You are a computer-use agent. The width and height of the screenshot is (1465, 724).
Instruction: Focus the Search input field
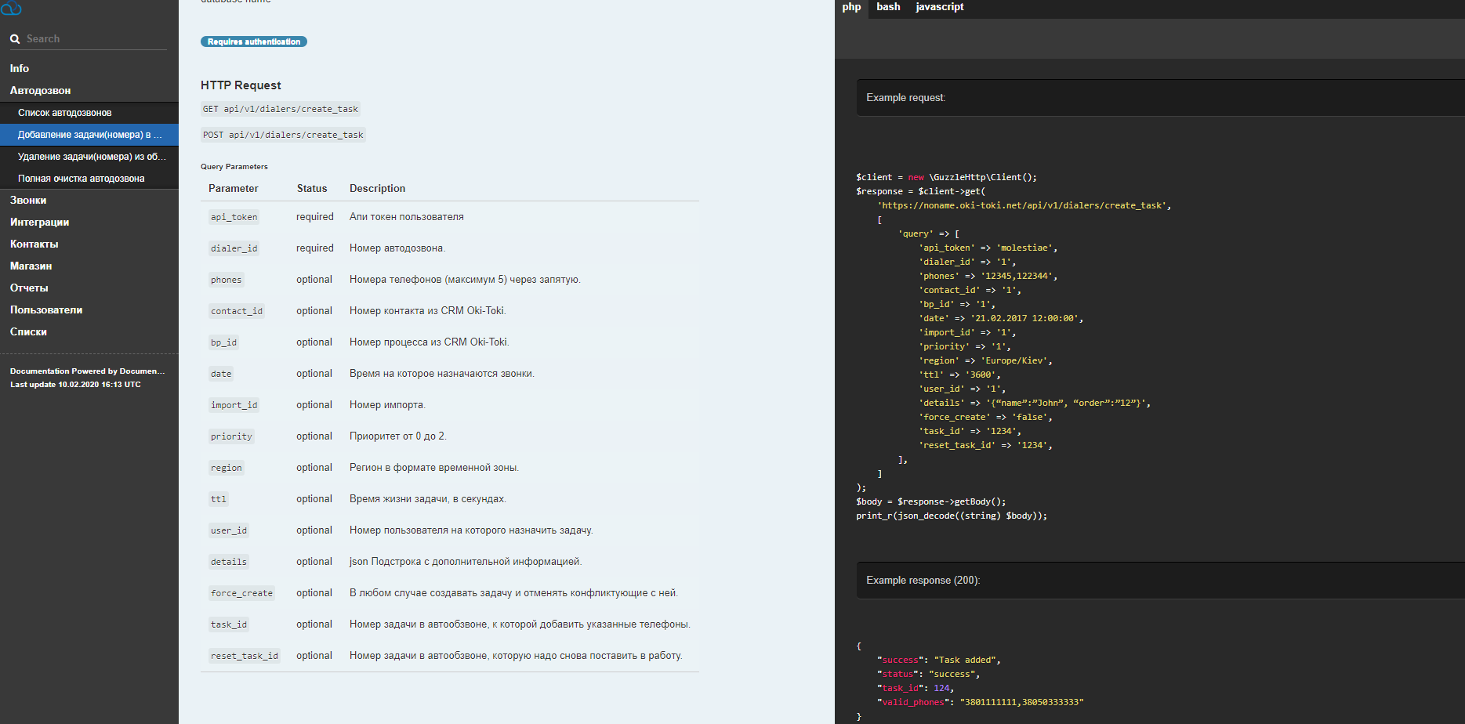click(94, 39)
